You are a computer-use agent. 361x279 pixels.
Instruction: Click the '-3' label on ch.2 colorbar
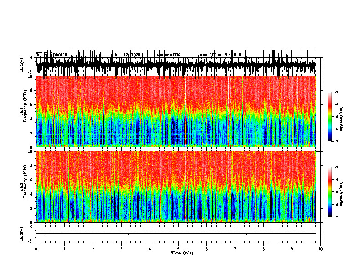[x=336, y=167]
